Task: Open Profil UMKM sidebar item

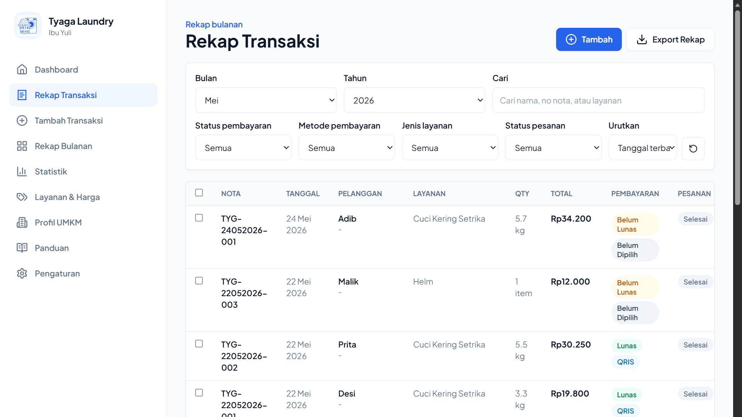Action: (83, 222)
